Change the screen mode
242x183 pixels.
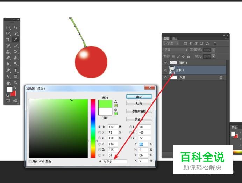[x=15, y=101]
